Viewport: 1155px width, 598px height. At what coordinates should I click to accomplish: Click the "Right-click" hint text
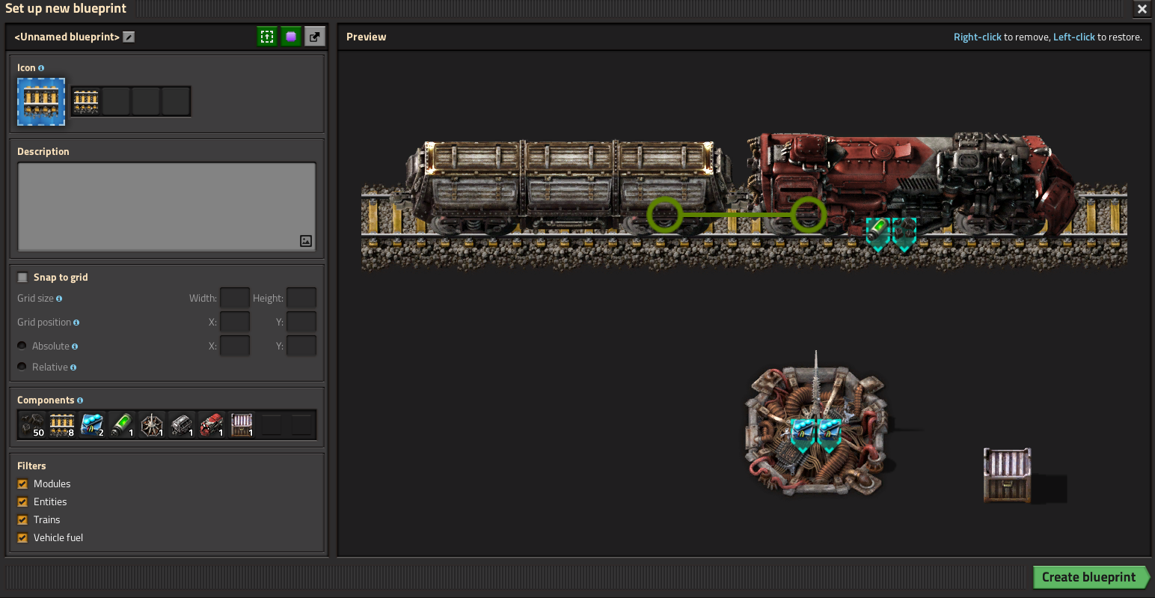977,37
